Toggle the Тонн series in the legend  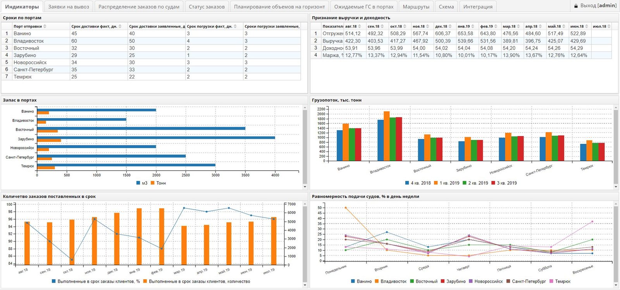tap(158, 183)
